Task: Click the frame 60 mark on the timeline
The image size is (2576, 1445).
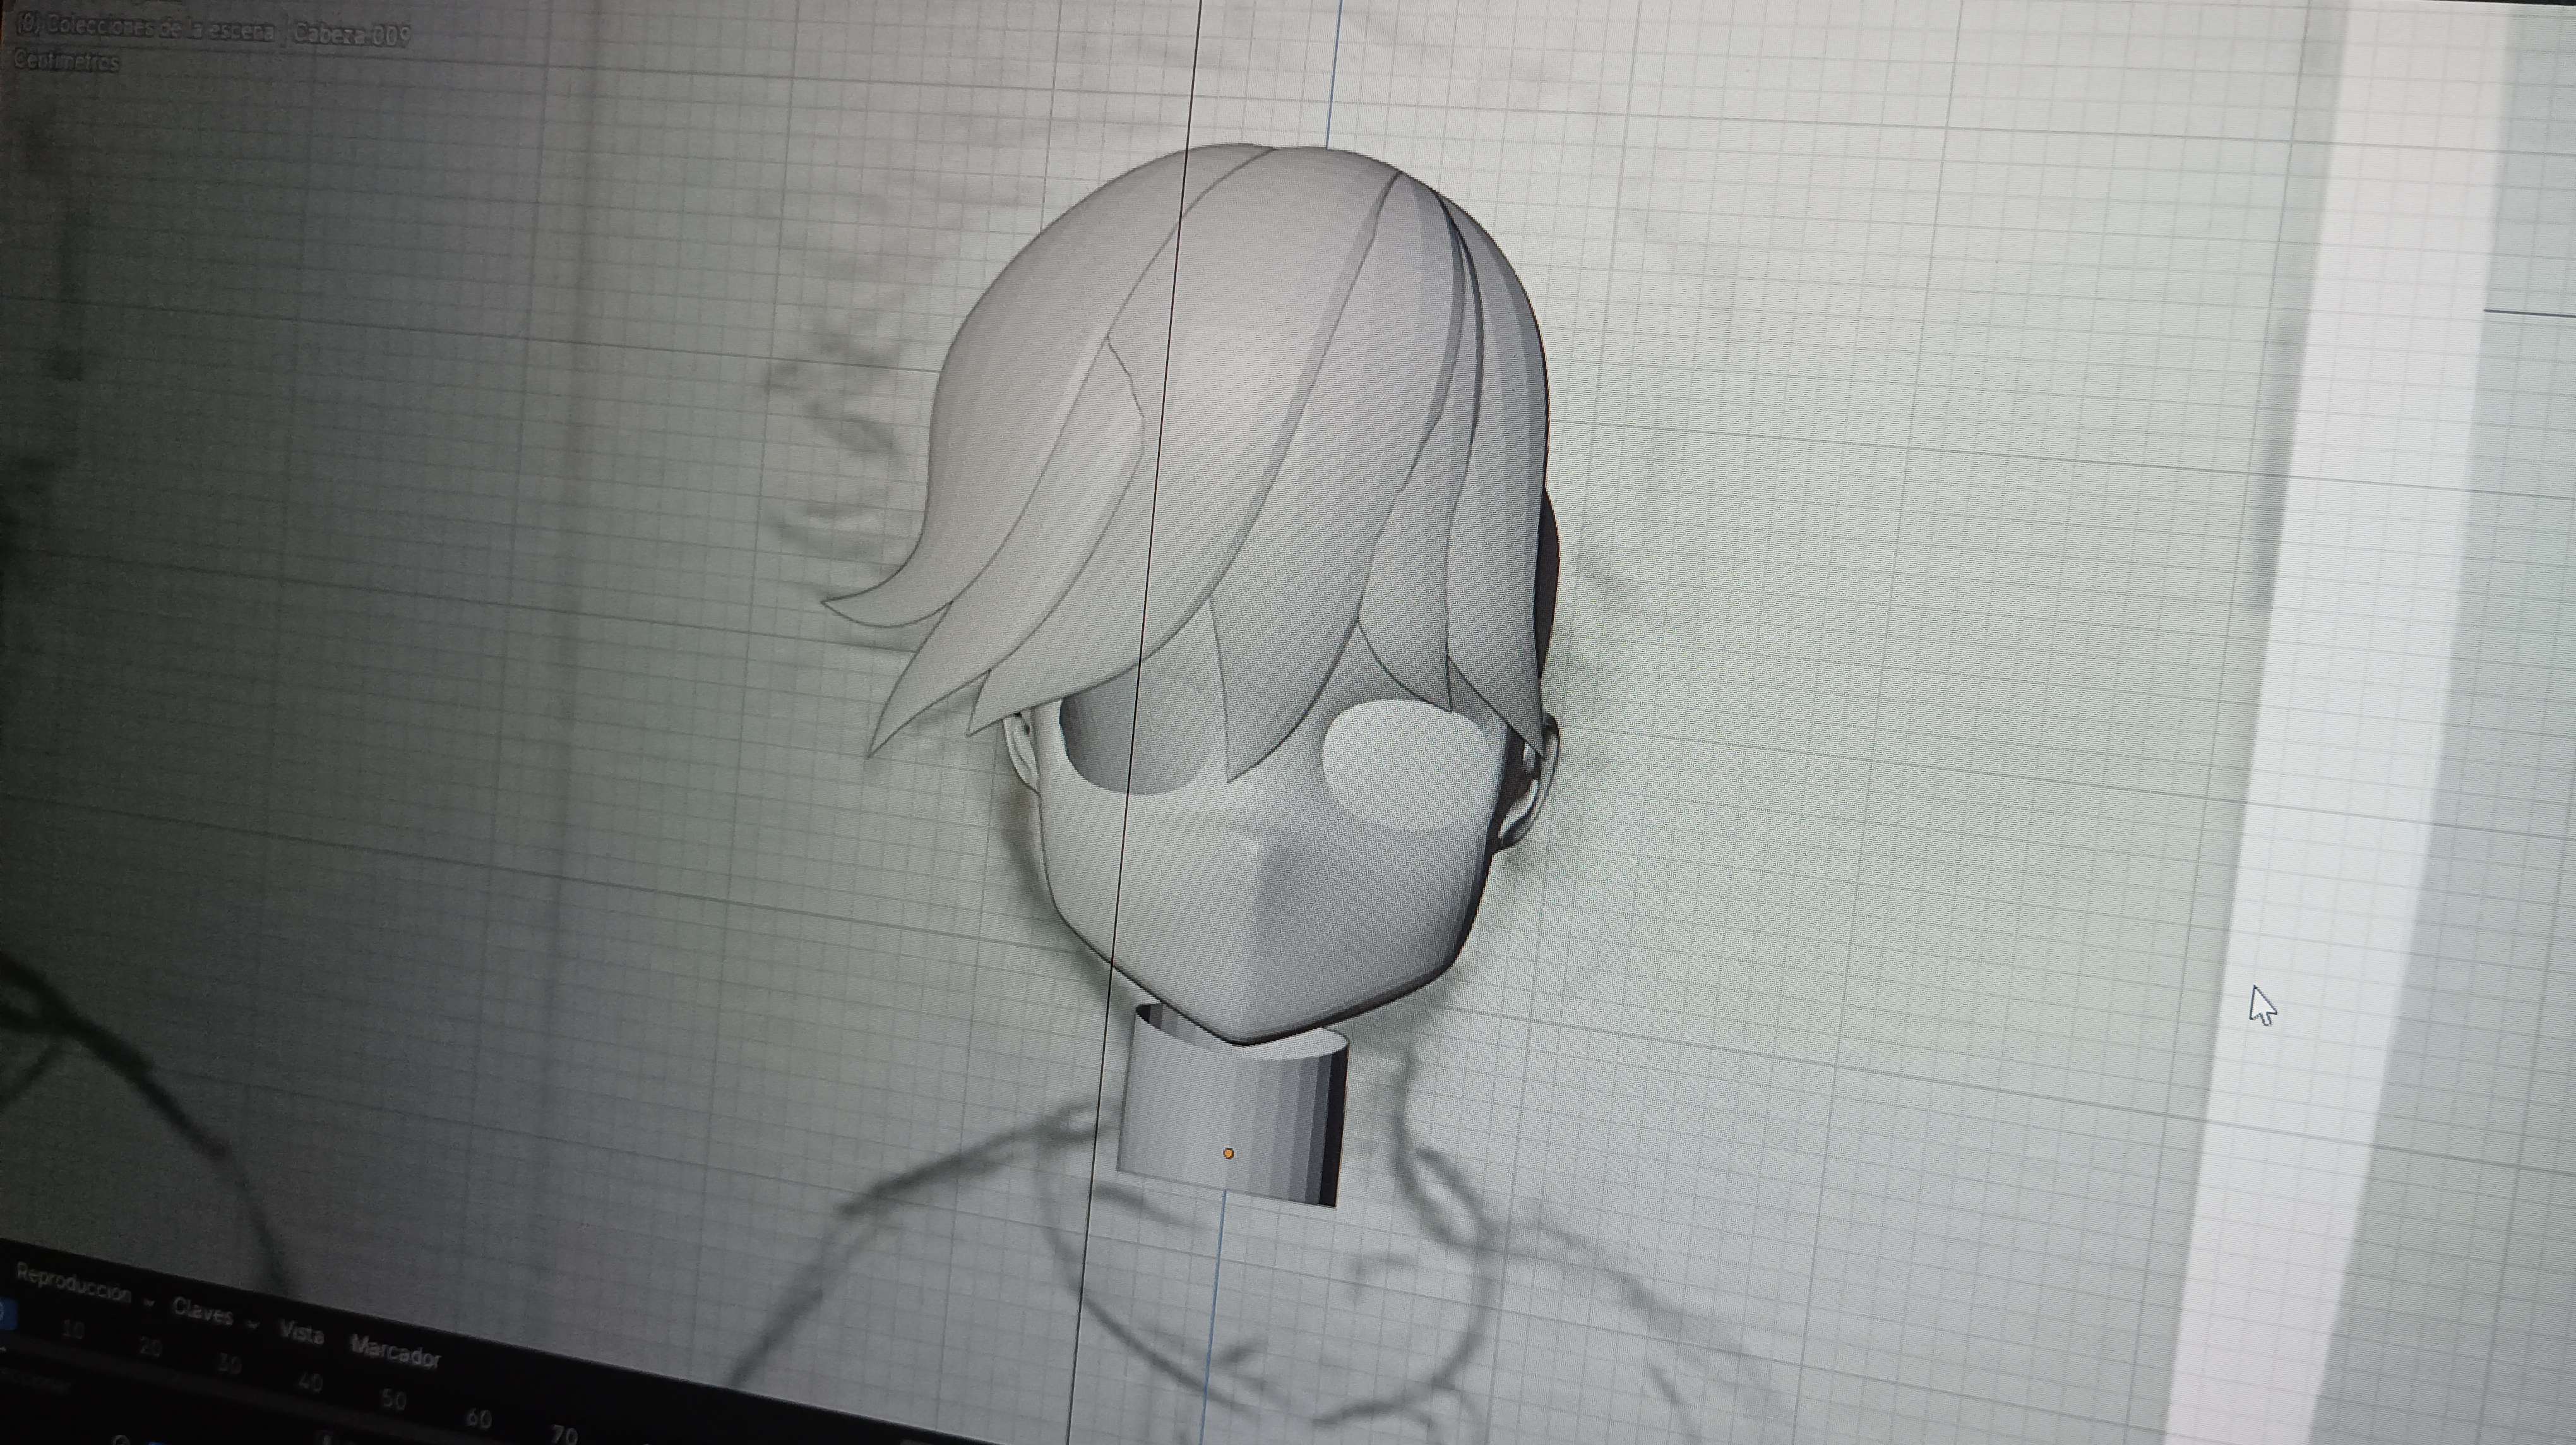Action: [479, 1418]
